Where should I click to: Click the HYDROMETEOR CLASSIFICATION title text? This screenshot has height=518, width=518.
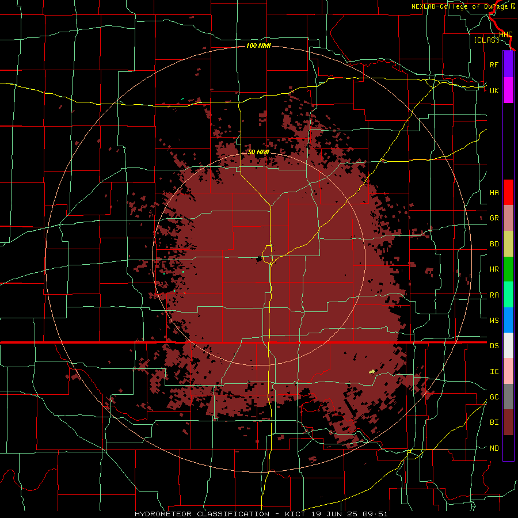point(202,514)
